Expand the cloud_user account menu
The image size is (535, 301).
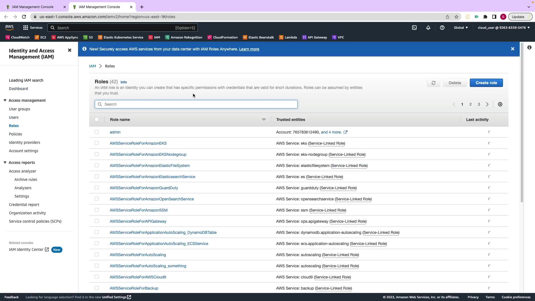(504, 28)
